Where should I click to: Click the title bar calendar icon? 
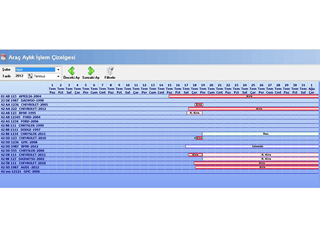tap(4, 57)
